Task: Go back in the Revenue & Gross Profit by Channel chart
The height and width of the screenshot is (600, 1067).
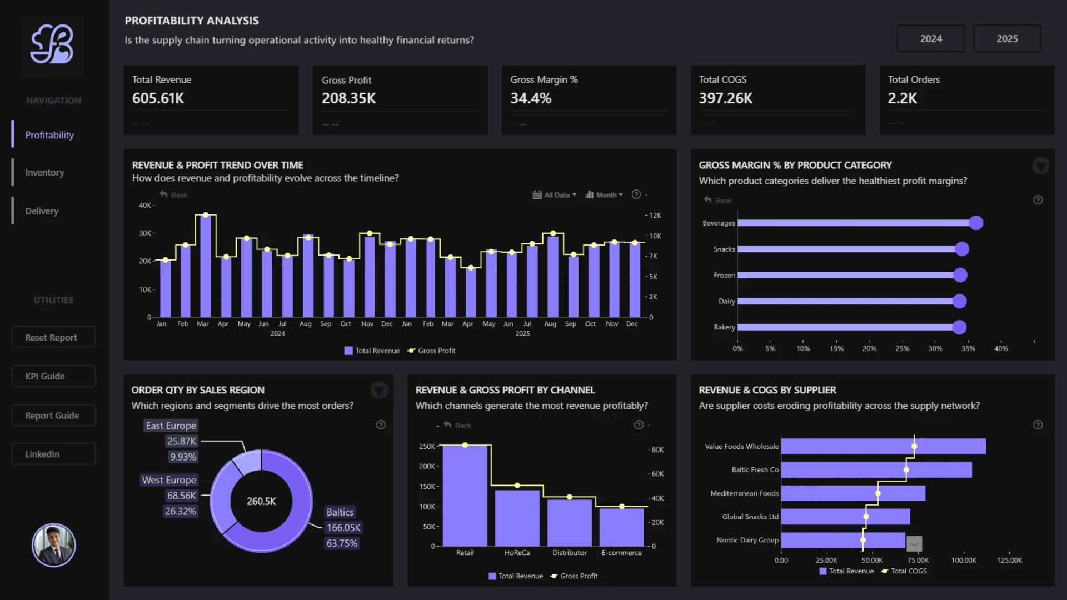Action: coord(457,425)
